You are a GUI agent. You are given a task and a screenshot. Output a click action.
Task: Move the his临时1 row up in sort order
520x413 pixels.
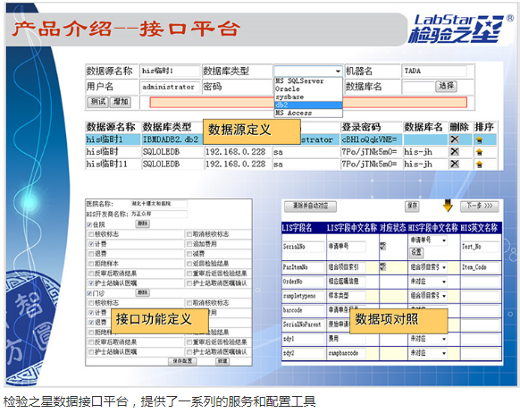[479, 139]
